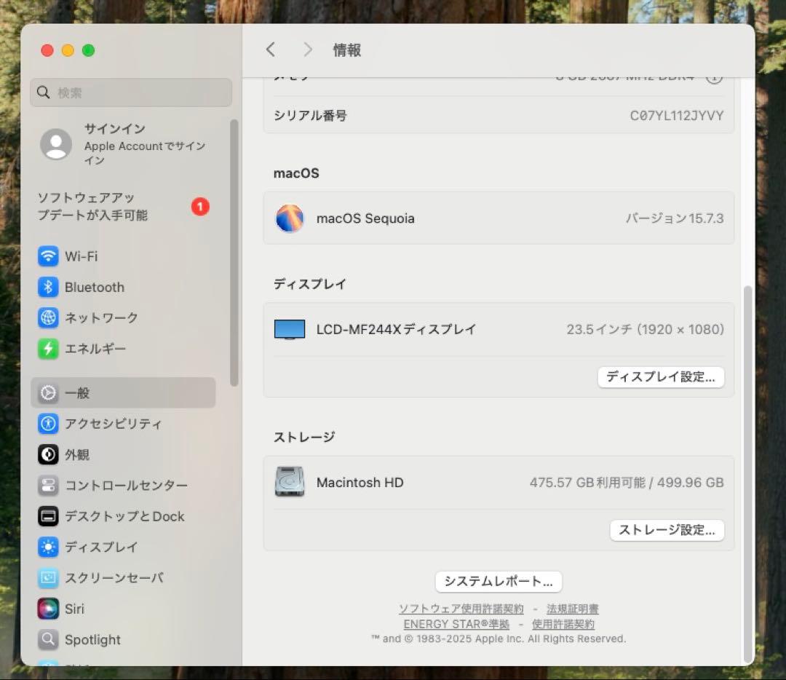Open the ソフトウェア使用許諾契約 link
The height and width of the screenshot is (680, 786).
(460, 609)
